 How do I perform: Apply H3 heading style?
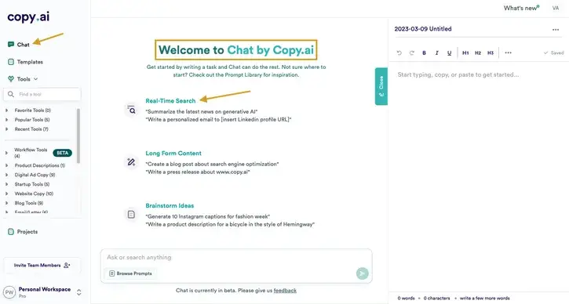491,53
